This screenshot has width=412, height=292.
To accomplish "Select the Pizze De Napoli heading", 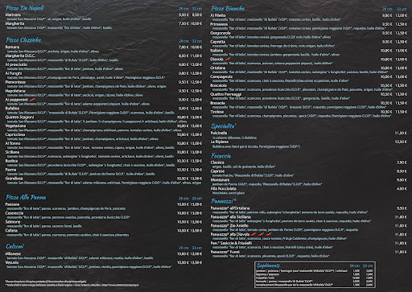I will click(x=25, y=8).
